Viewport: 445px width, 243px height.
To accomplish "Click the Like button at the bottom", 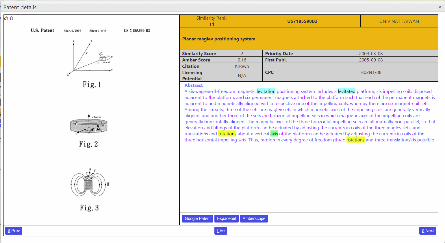I will click(221, 231).
